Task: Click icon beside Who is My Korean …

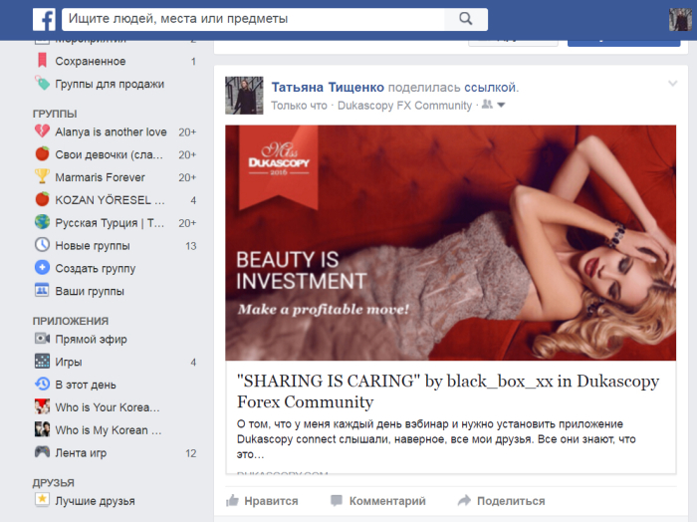Action: click(x=42, y=428)
